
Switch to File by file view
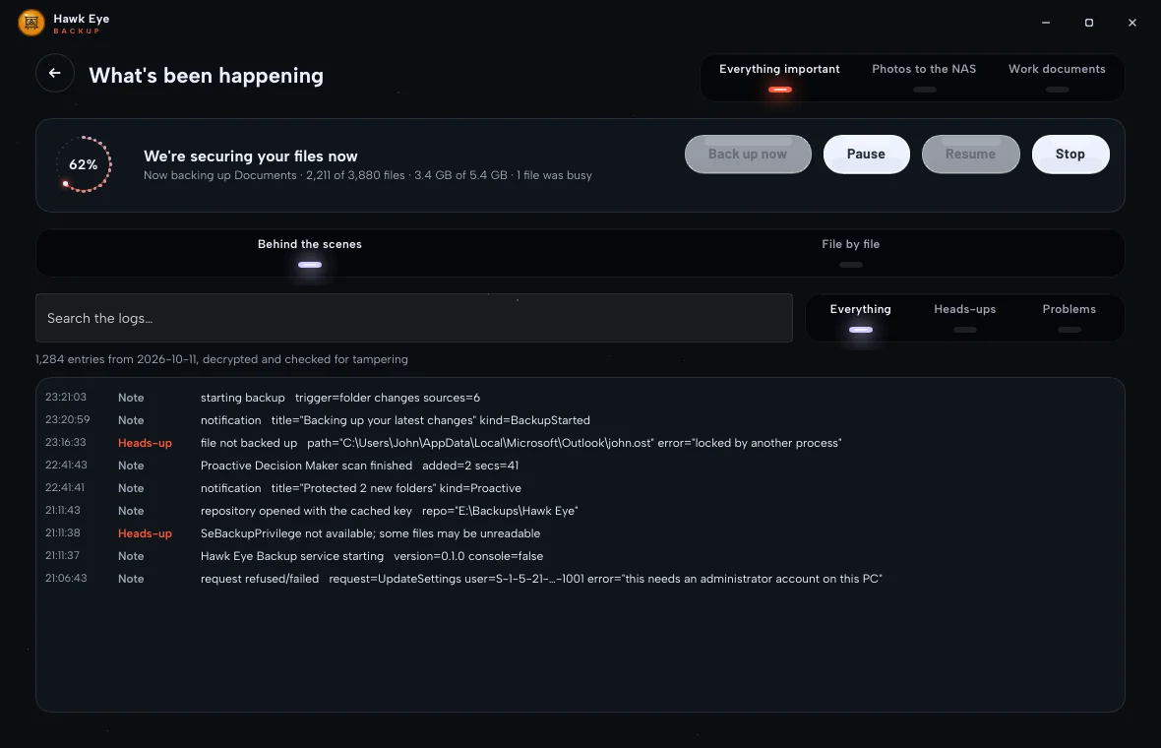point(851,253)
